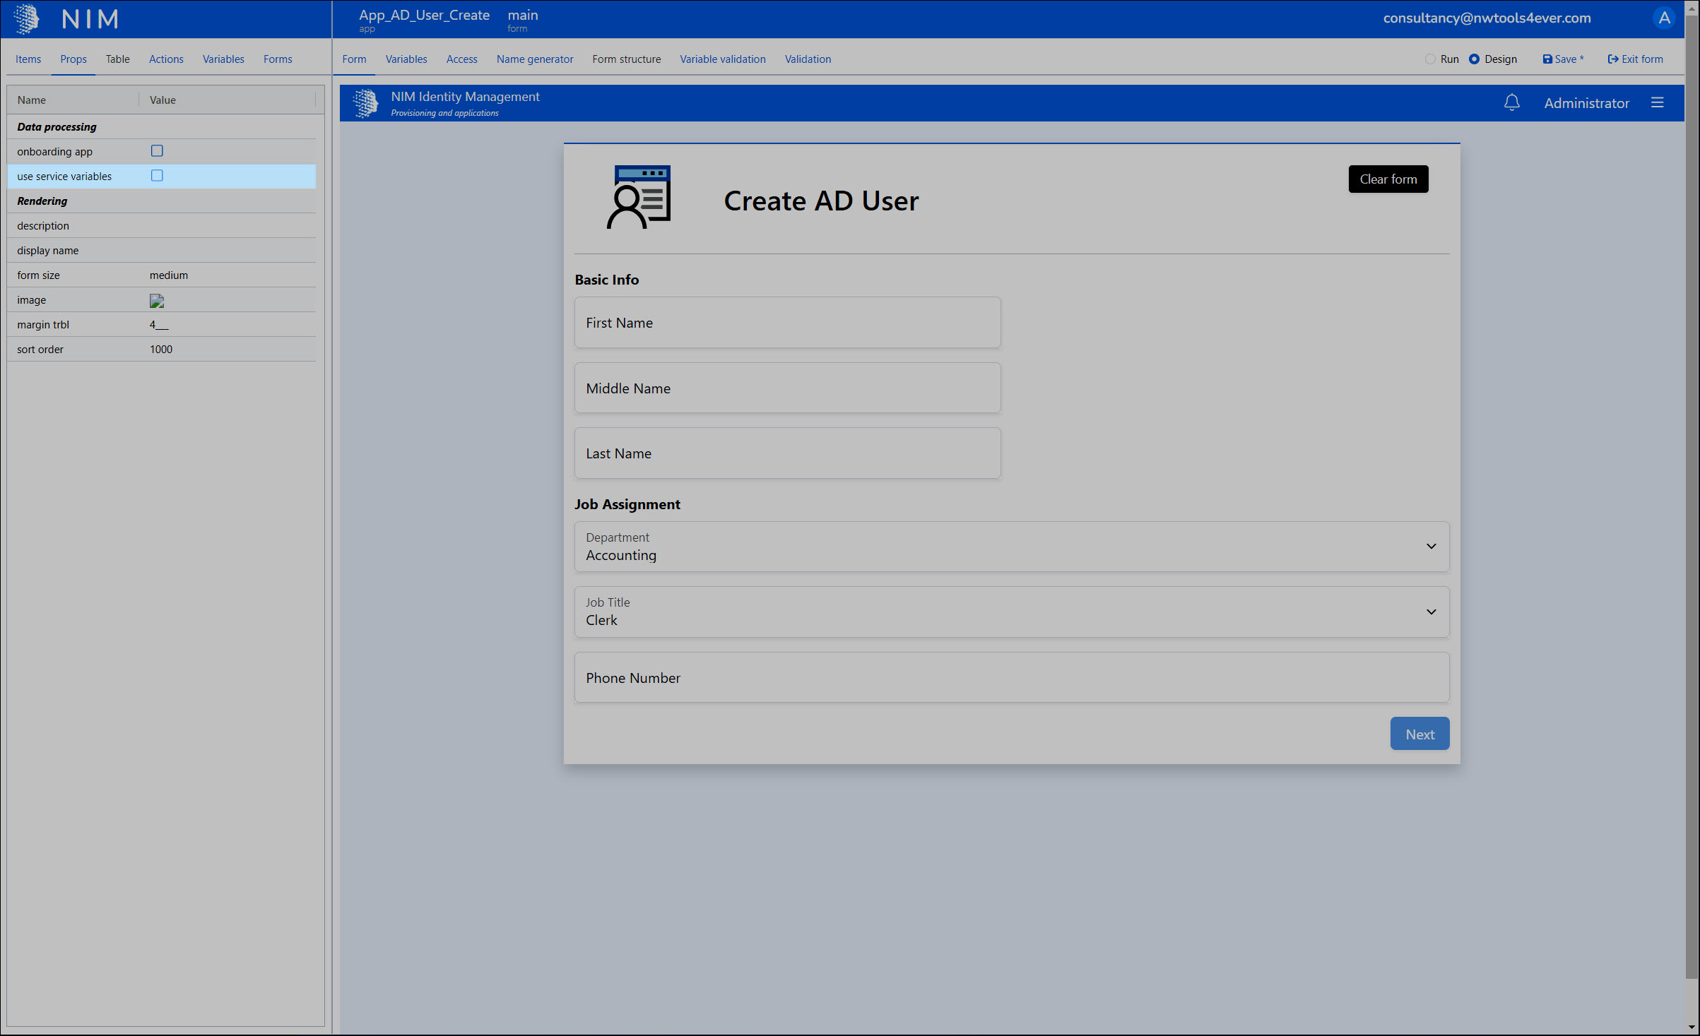Open the hamburger menu next to Administrator
This screenshot has width=1700, height=1036.
[1657, 103]
